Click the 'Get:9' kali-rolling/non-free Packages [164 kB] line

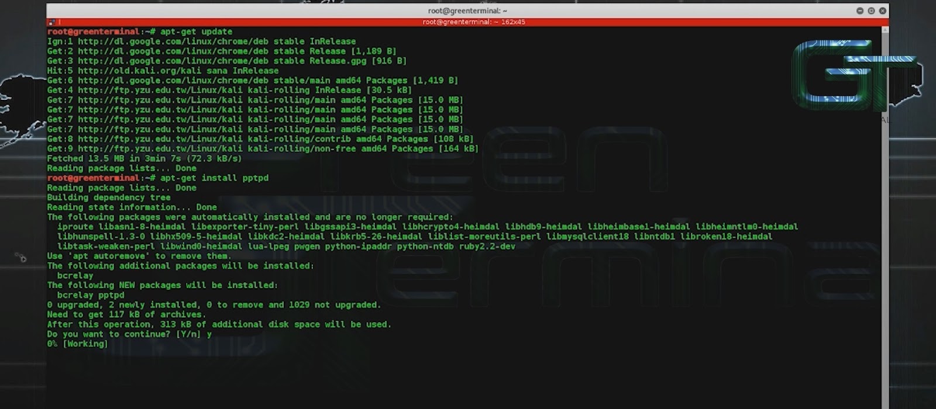click(x=263, y=148)
